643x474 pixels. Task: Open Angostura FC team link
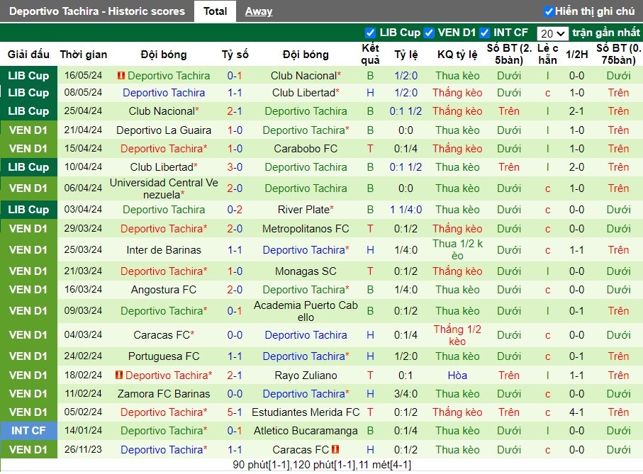click(164, 290)
